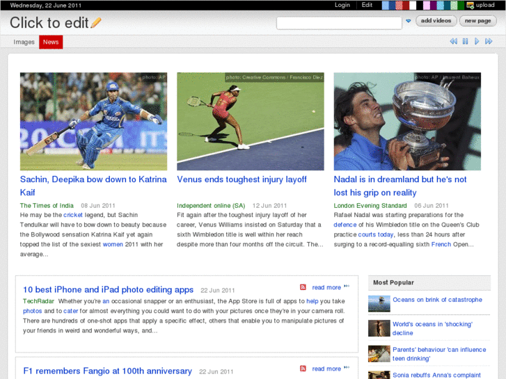Click the 'French' link in Nadal summary
The width and height of the screenshot is (506, 379).
coord(441,244)
